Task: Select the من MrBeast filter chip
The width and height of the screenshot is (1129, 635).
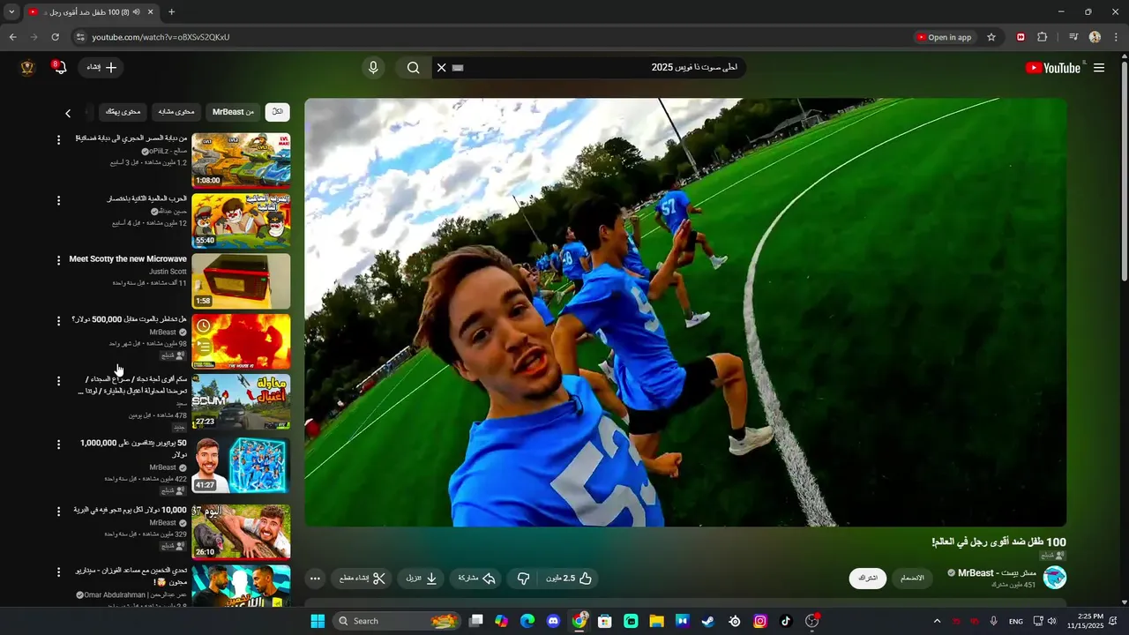Action: [233, 112]
